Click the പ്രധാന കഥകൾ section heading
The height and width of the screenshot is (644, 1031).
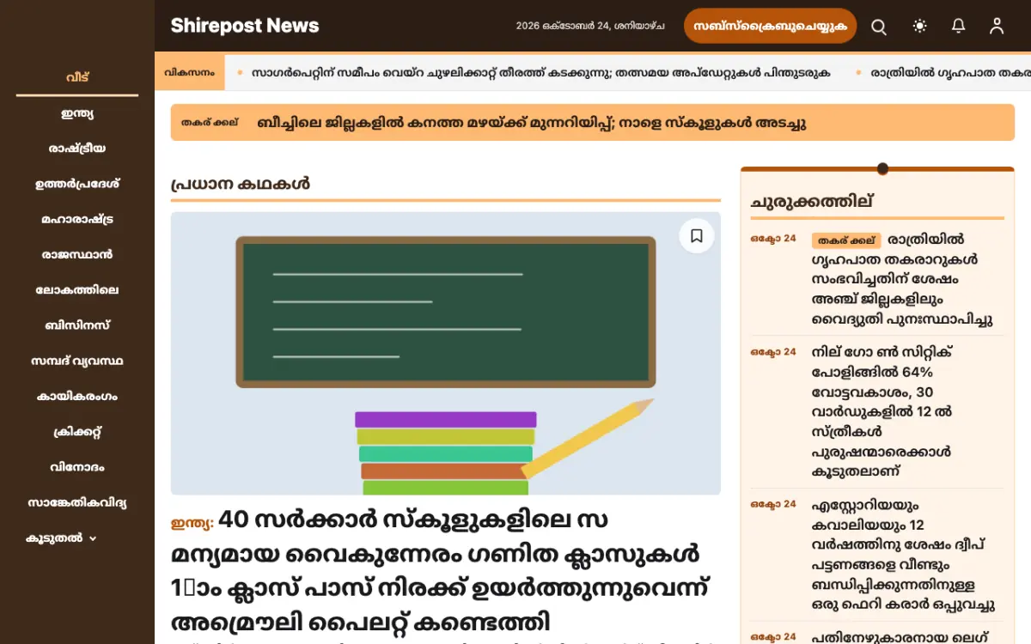pyautogui.click(x=241, y=184)
